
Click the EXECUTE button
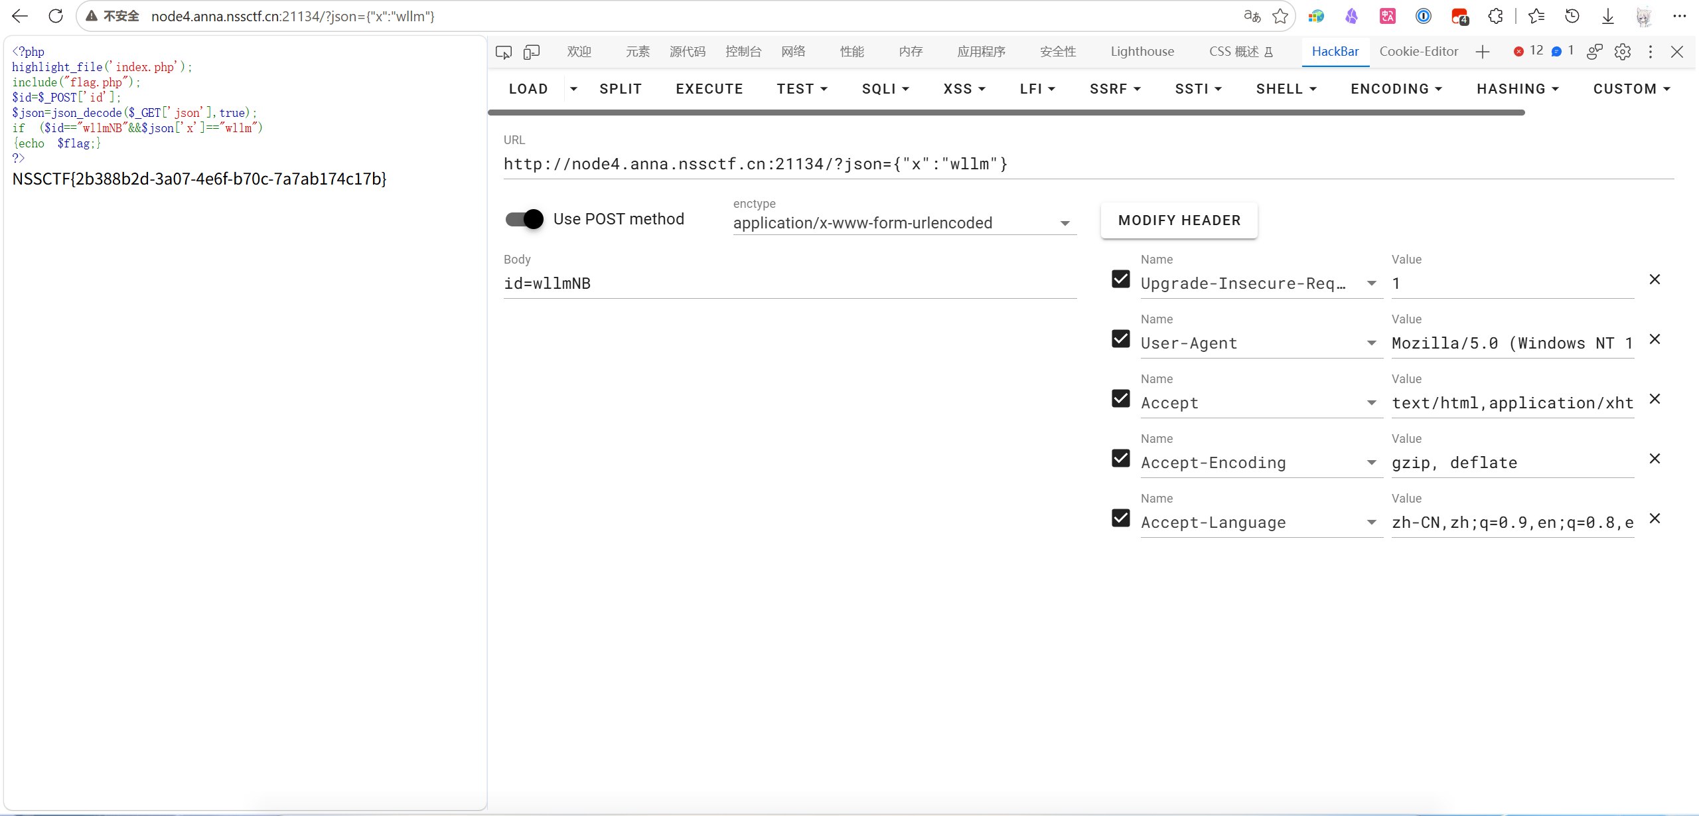709,89
